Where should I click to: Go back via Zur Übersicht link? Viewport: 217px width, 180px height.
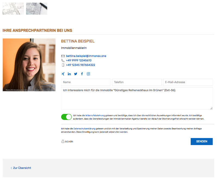(21, 168)
